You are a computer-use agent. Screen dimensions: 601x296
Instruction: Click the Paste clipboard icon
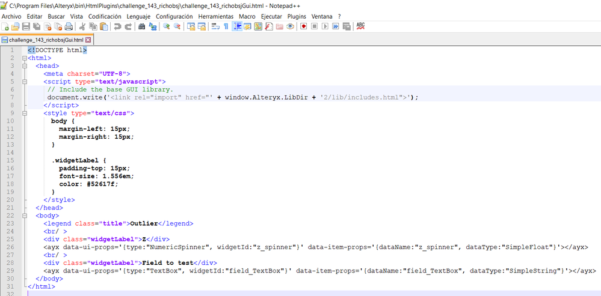pyautogui.click(x=103, y=26)
